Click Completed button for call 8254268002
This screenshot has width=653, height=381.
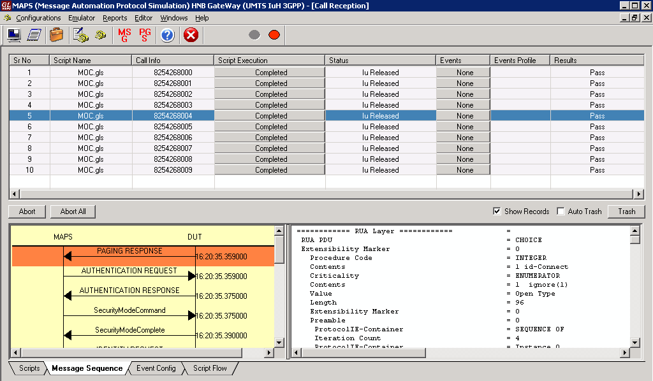[x=270, y=94]
